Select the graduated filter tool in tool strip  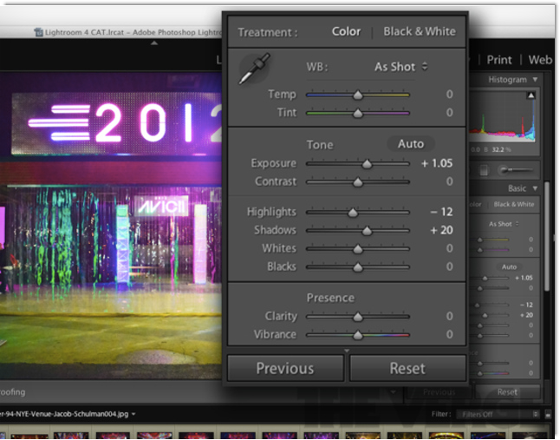pos(484,170)
